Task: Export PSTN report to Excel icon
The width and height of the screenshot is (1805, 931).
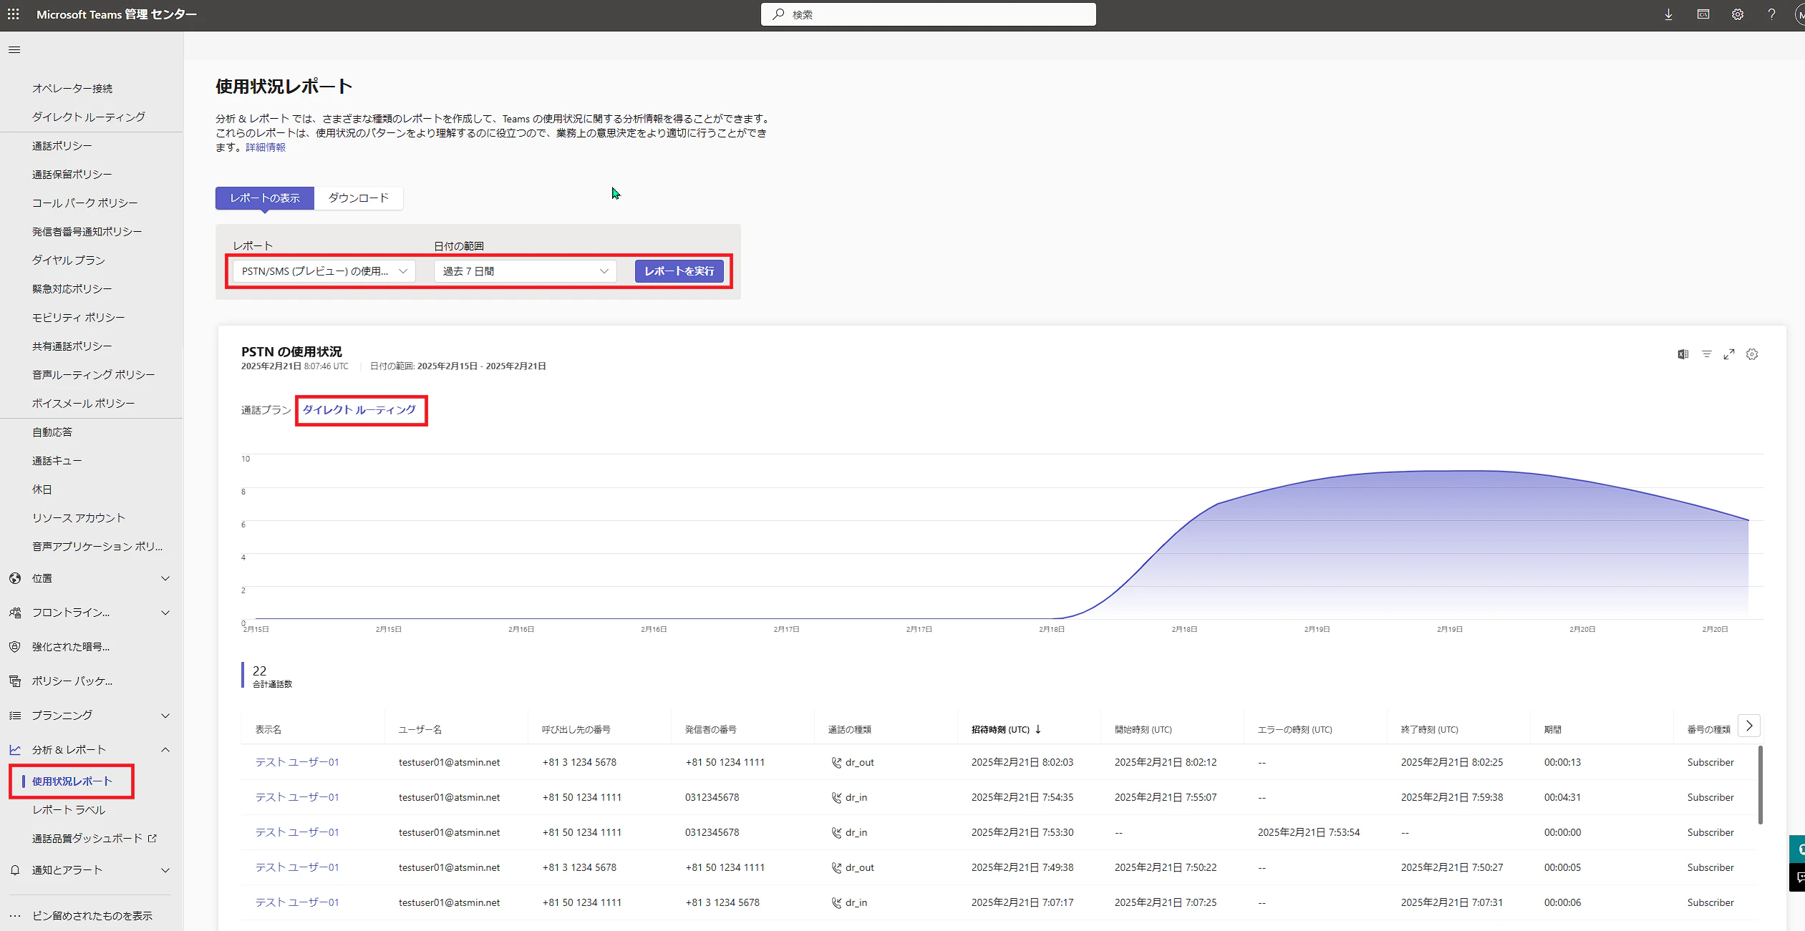Action: click(1683, 354)
